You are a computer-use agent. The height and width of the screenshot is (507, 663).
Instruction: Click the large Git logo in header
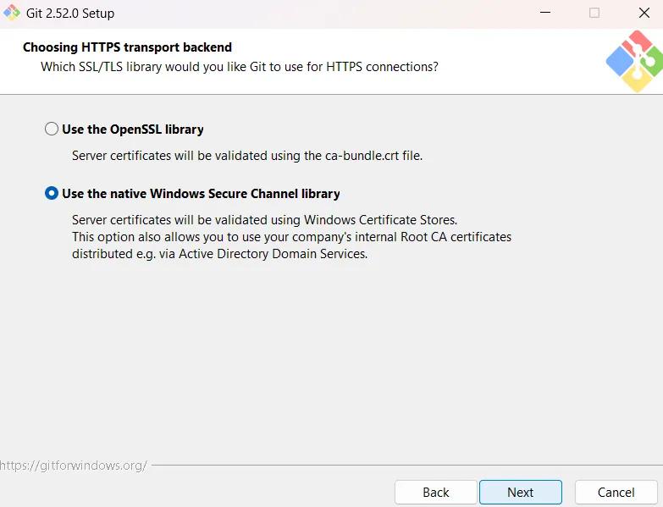click(x=634, y=61)
